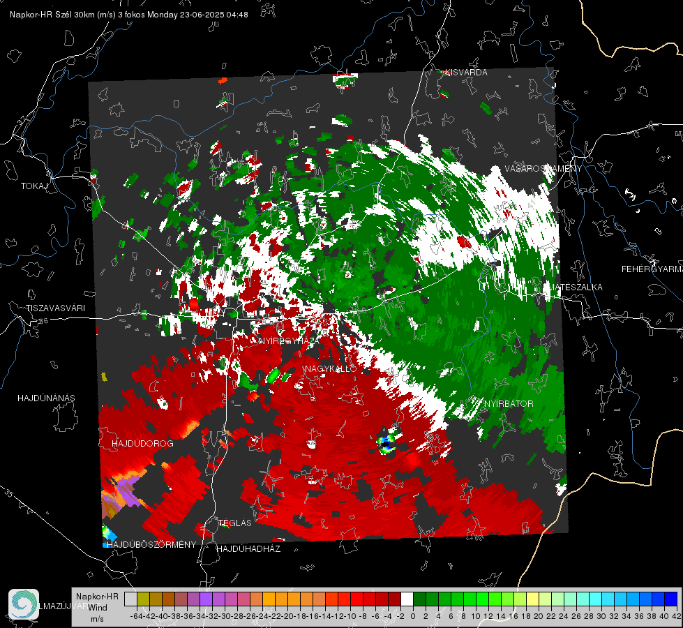Click the VÁSÁROSNAMÉNY town label
This screenshot has width=683, height=628.
pyautogui.click(x=543, y=169)
